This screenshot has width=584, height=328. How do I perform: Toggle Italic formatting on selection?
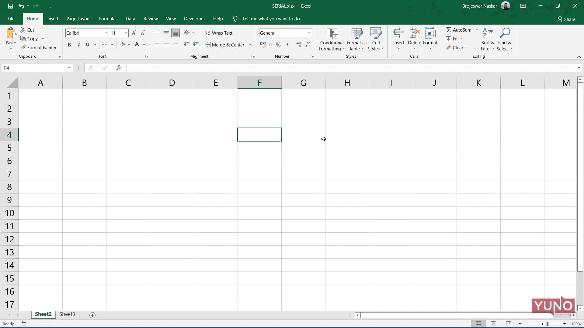point(78,44)
